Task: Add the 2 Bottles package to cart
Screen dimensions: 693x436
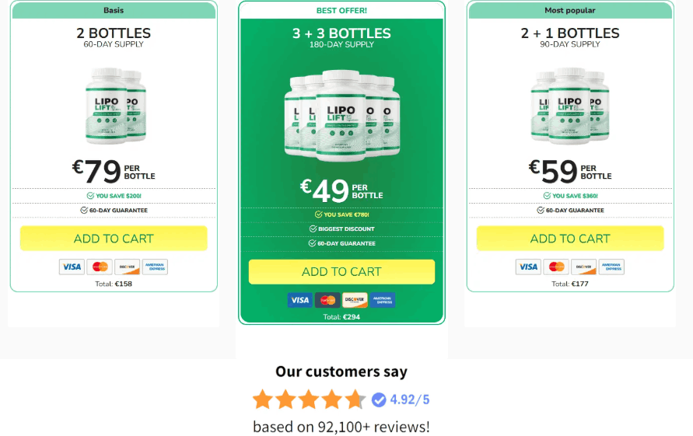Action: [114, 239]
